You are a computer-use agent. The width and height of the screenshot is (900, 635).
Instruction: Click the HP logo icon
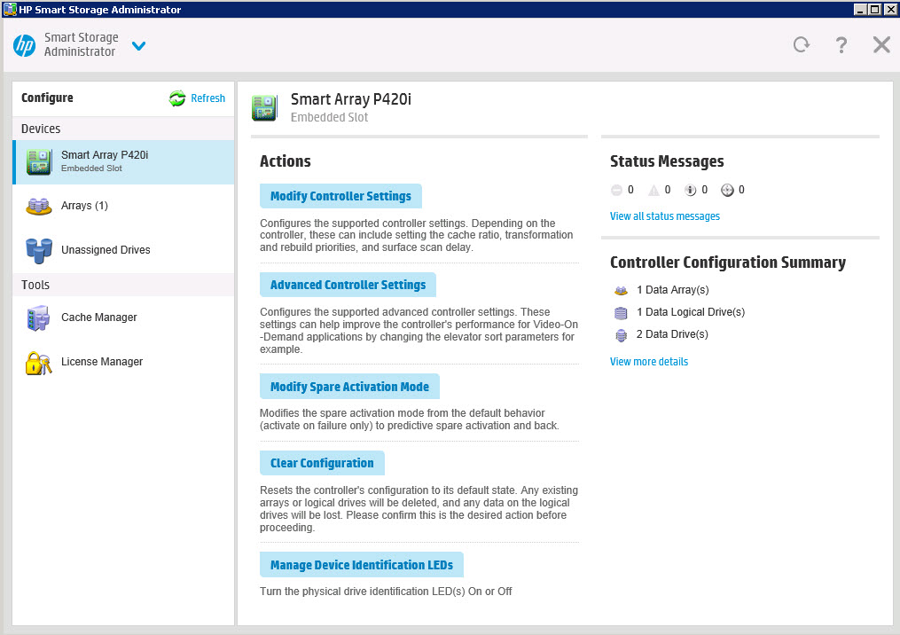24,45
